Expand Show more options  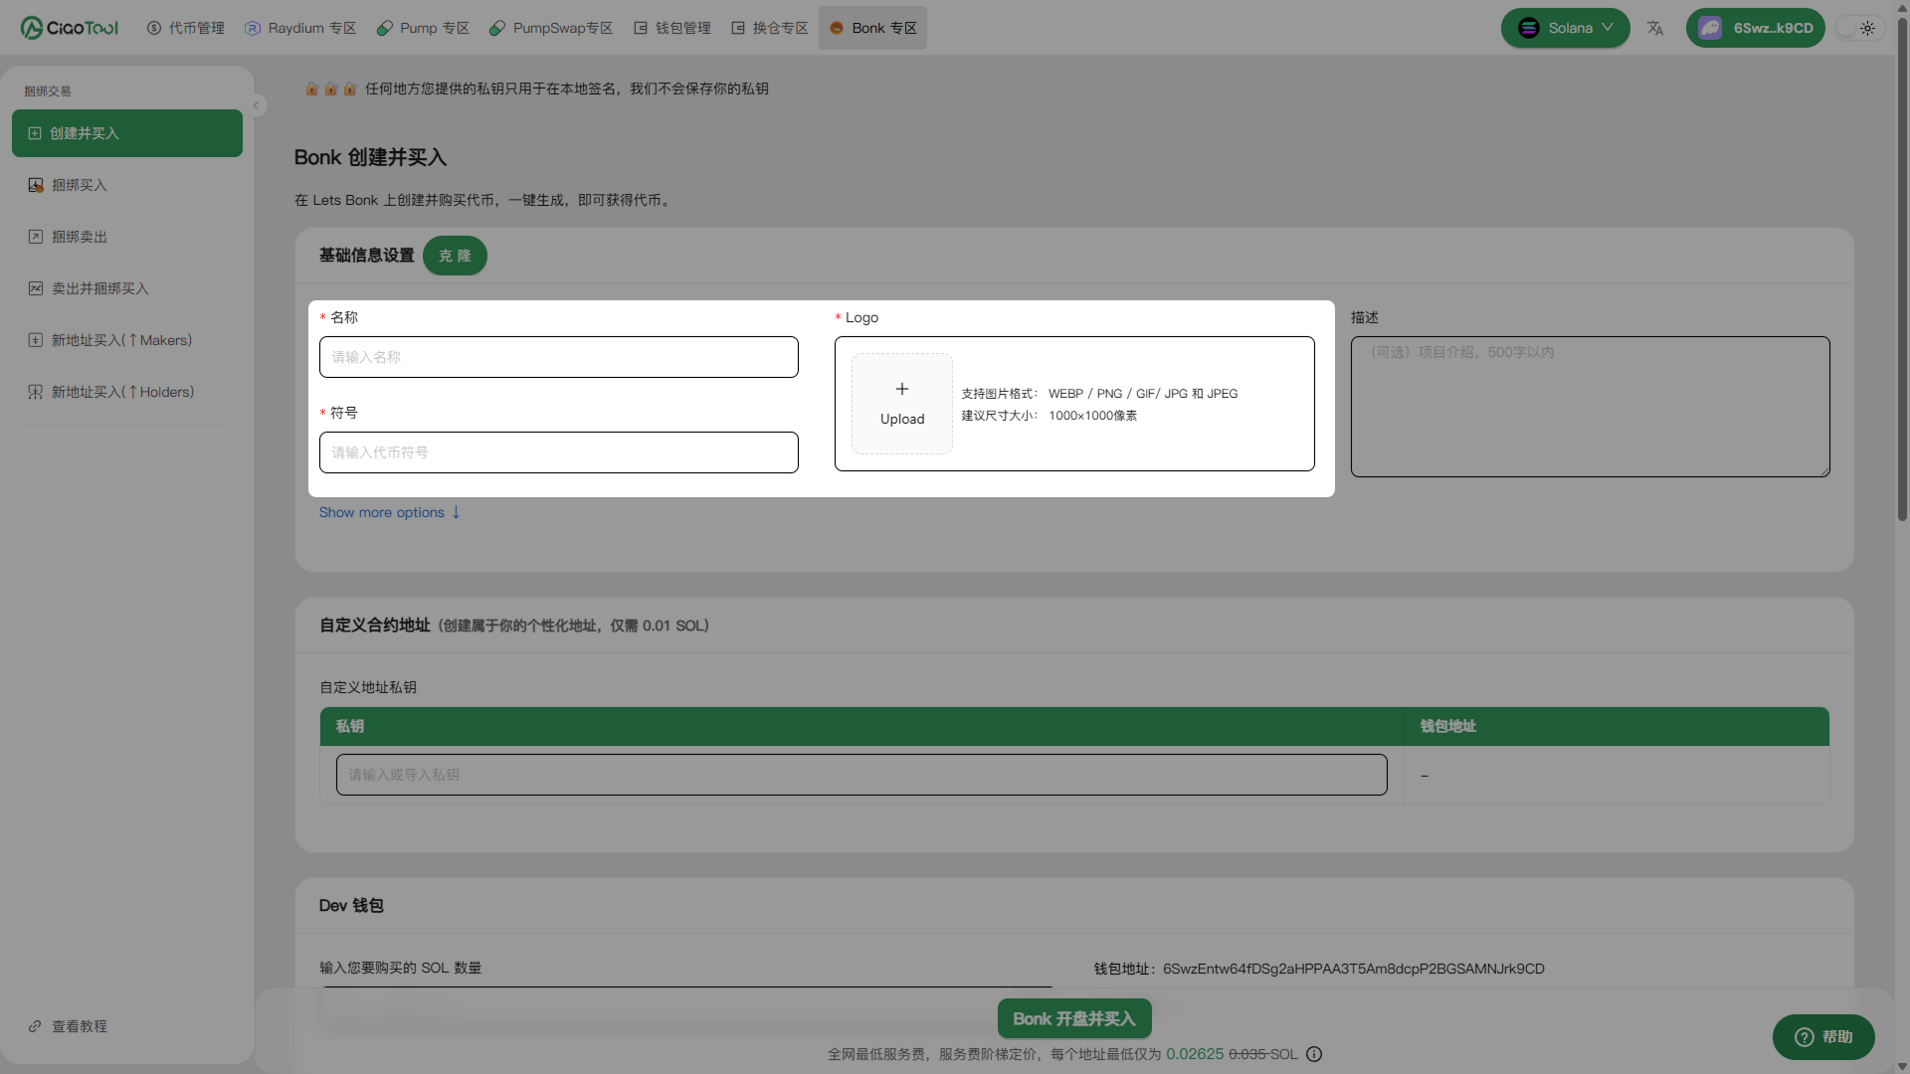point(390,512)
